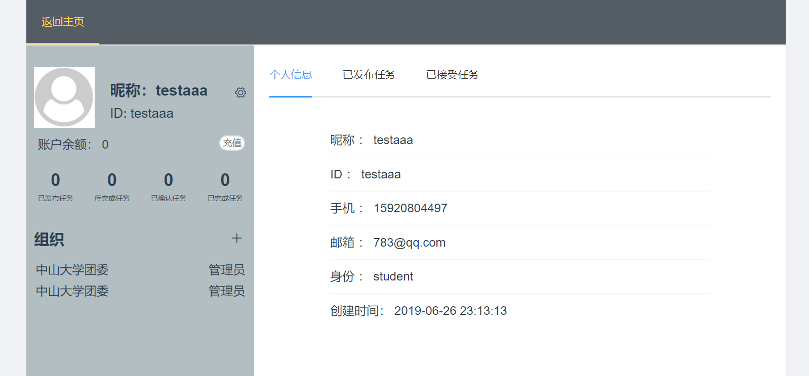Click the 账户余额 balance label
Image resolution: width=809 pixels, height=376 pixels.
(x=64, y=145)
